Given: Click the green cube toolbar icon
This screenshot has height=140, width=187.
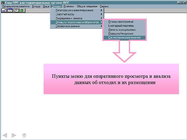Looking at the screenshot, I should point(22,10).
